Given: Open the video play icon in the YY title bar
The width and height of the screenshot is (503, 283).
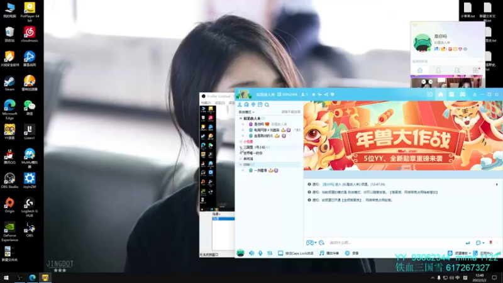Looking at the screenshot, I should click(x=429, y=94).
